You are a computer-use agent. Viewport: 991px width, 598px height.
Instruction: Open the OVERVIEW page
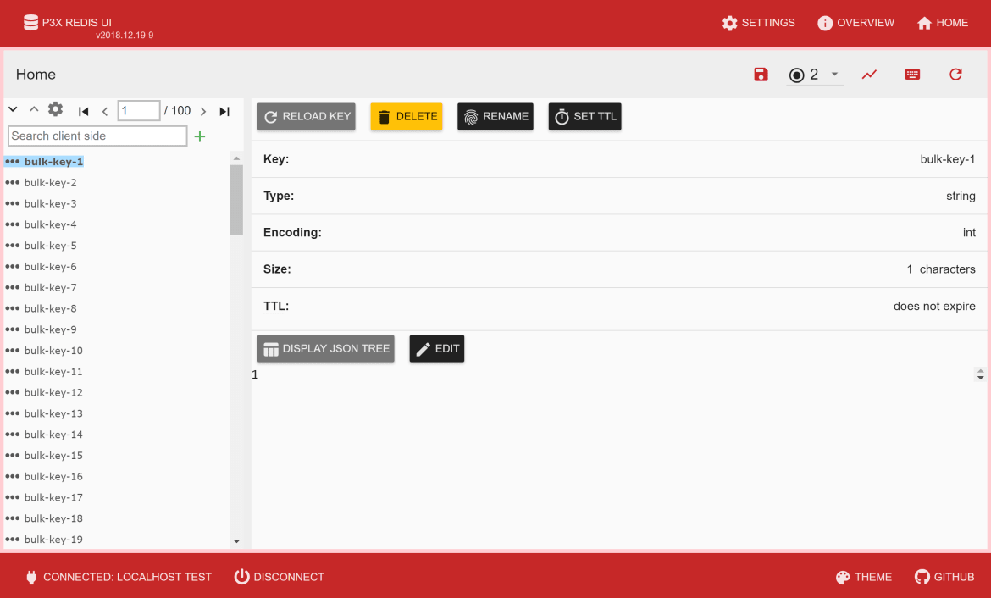point(855,23)
